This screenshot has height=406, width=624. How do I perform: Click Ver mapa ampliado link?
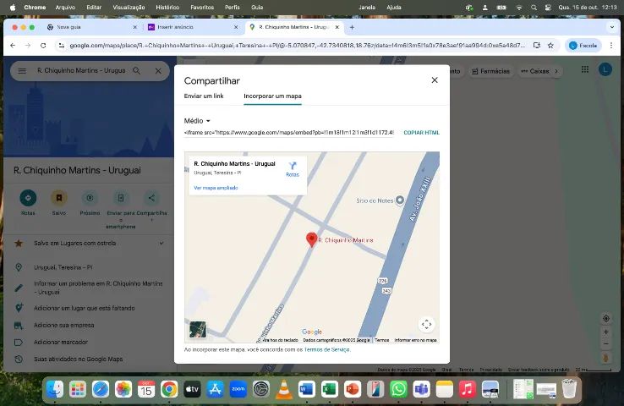click(x=216, y=188)
